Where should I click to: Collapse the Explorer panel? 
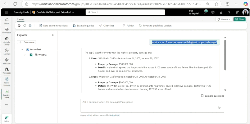pyautogui.click(x=53, y=35)
